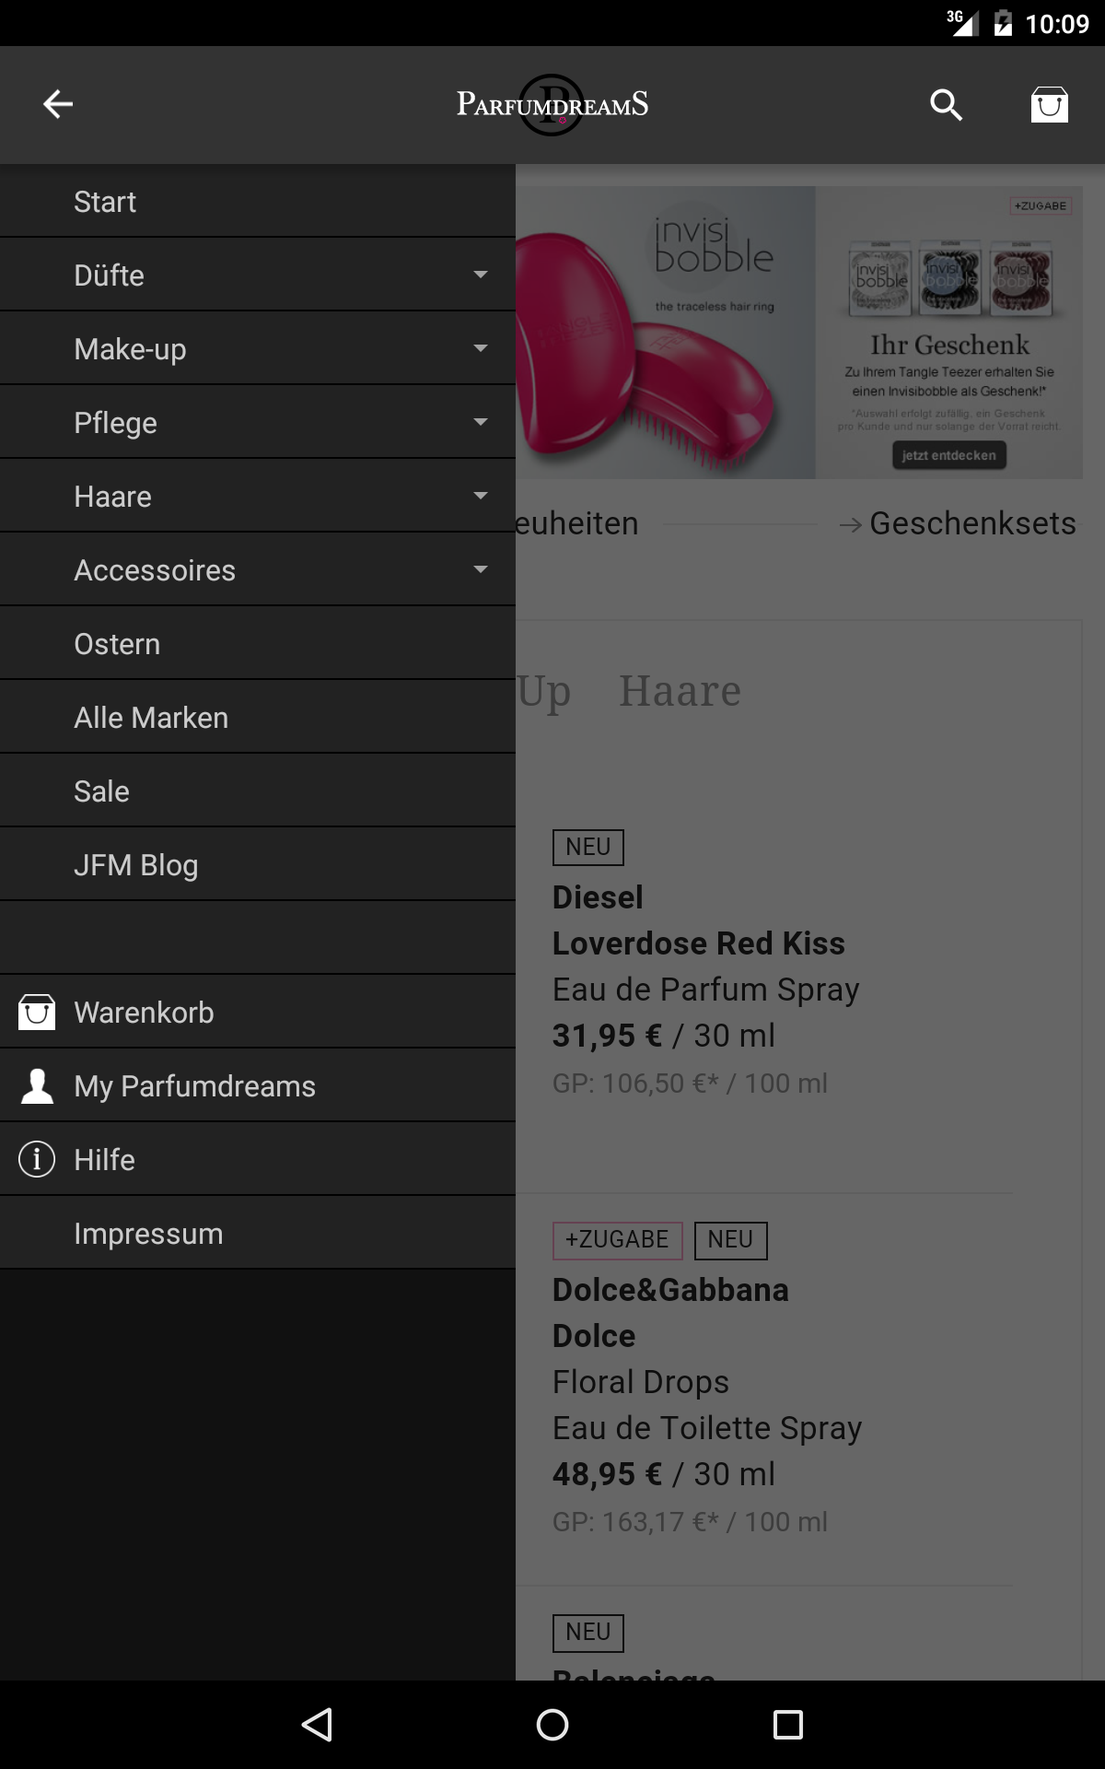Tap the Hilfe info icon

37,1159
